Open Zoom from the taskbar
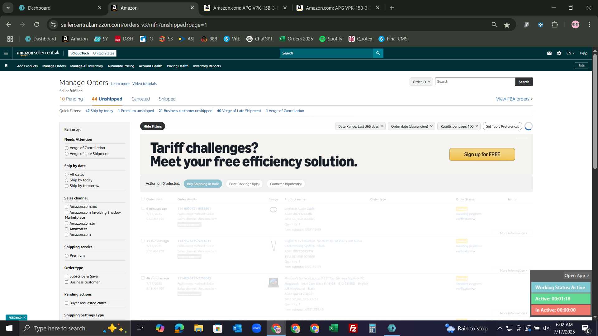Viewport: 598px width, 336px height. 257,328
